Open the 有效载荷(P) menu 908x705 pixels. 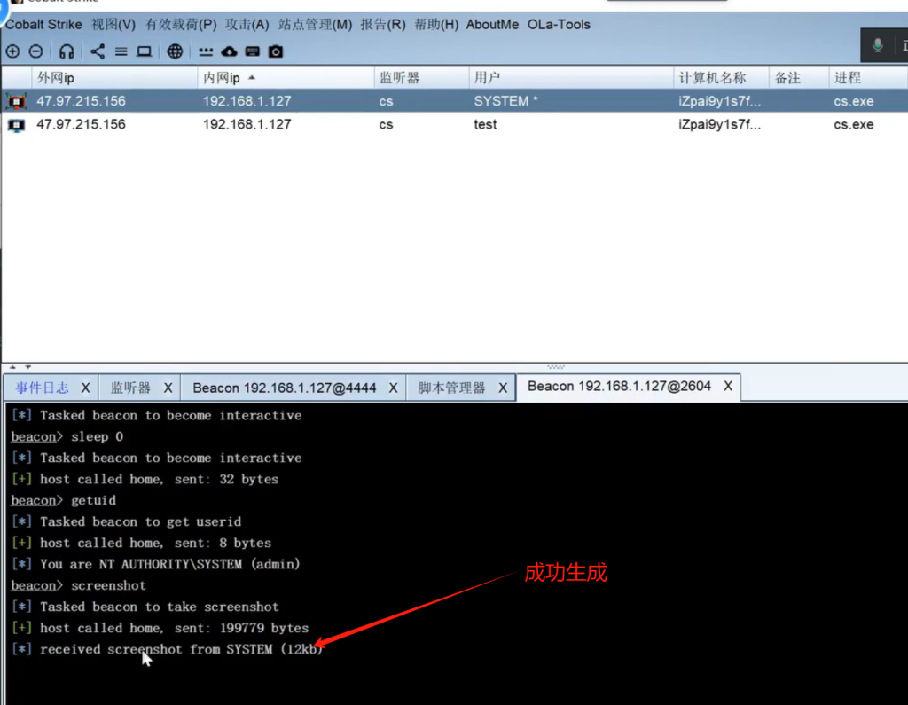[x=181, y=25]
